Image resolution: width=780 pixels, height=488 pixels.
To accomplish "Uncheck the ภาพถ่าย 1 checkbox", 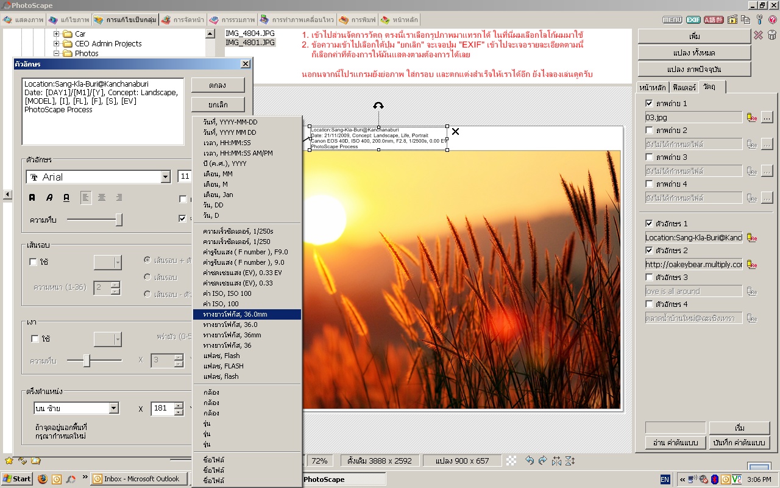I will point(649,104).
